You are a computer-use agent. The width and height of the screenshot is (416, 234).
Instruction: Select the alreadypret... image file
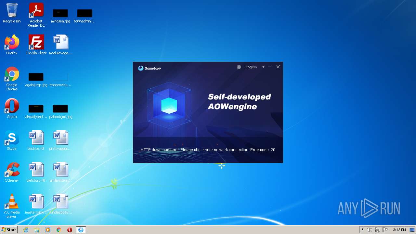(x=36, y=111)
